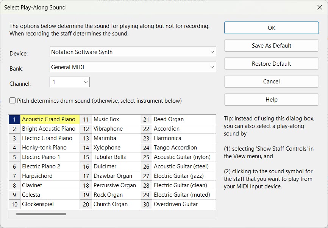This screenshot has height=228, width=328.
Task: Cancel the play-along sound dialog
Action: 271,82
